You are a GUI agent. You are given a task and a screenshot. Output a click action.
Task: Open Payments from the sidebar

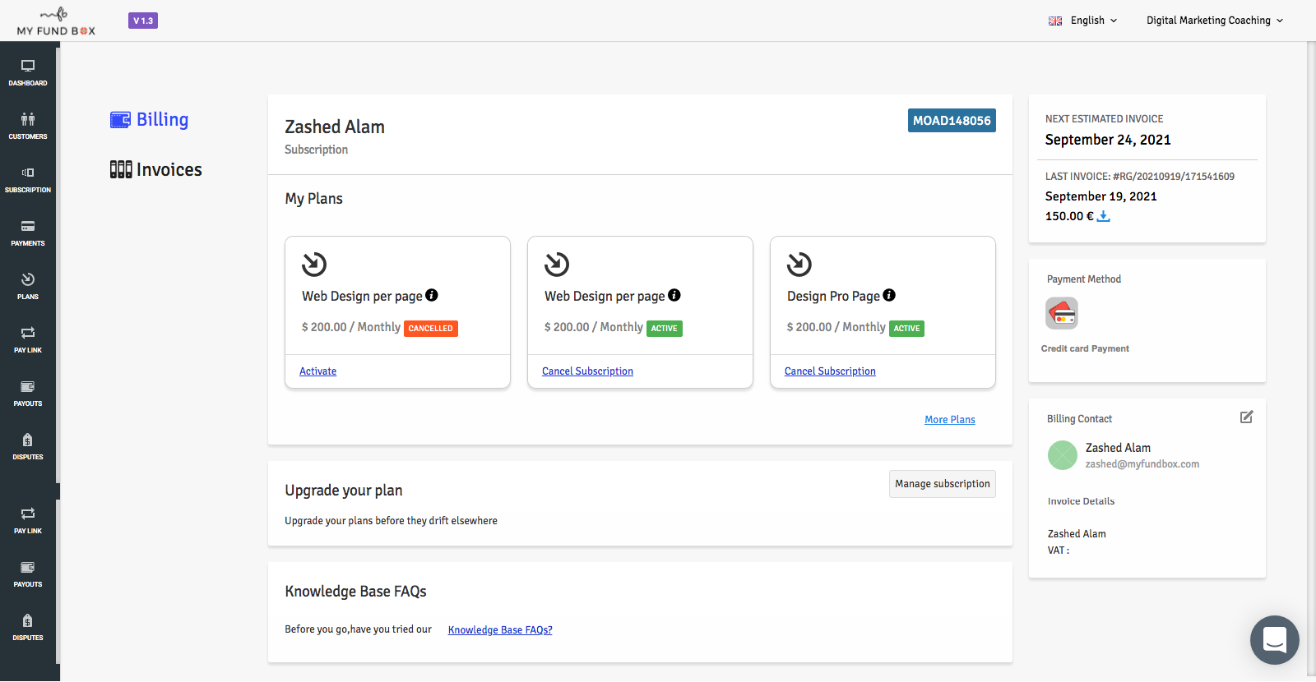click(28, 233)
